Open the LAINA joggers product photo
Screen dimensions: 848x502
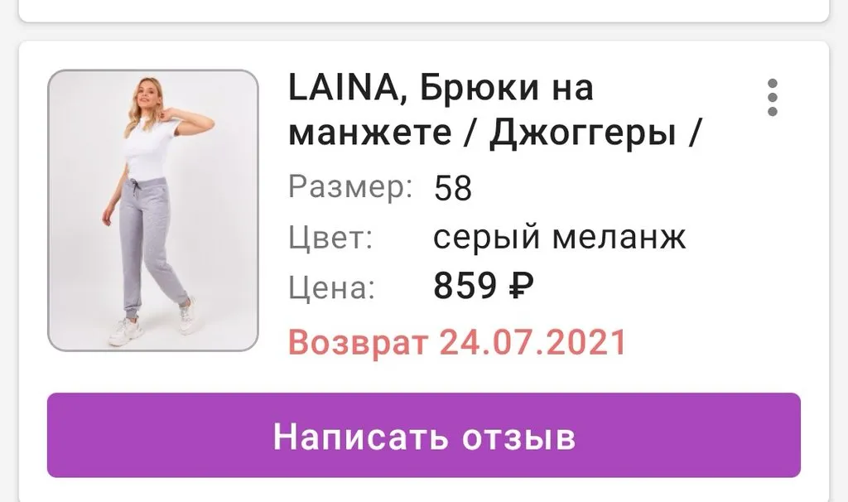[x=153, y=210]
